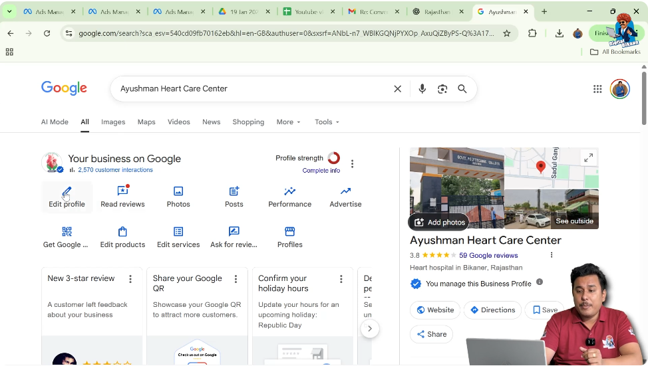Open 2,570 customer interactions link
Image resolution: width=648 pixels, height=366 pixels.
[115, 170]
